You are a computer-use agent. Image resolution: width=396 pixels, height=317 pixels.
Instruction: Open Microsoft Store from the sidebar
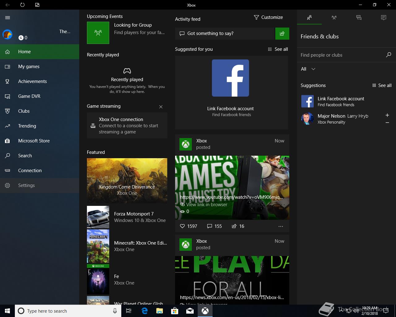point(40,141)
